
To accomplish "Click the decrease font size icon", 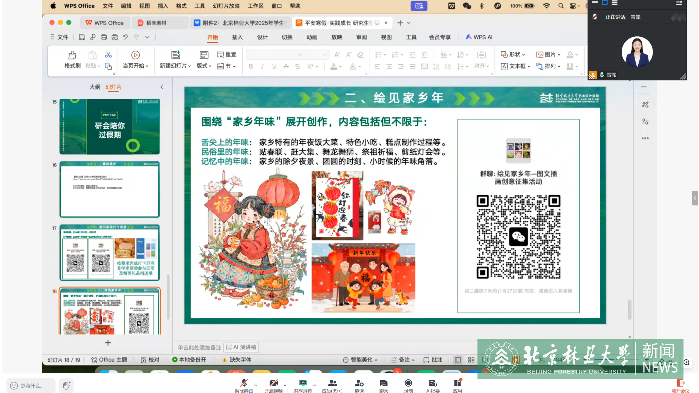I will (349, 55).
